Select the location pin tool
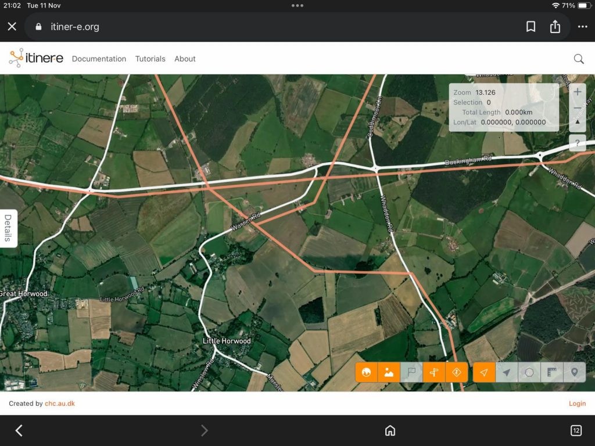 [x=575, y=372]
